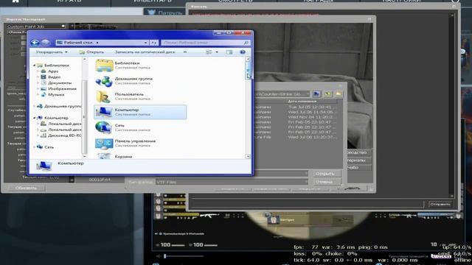This screenshot has width=472, height=265.
Task: Select the Библиотеки folder icon in the list
Action: (x=104, y=66)
